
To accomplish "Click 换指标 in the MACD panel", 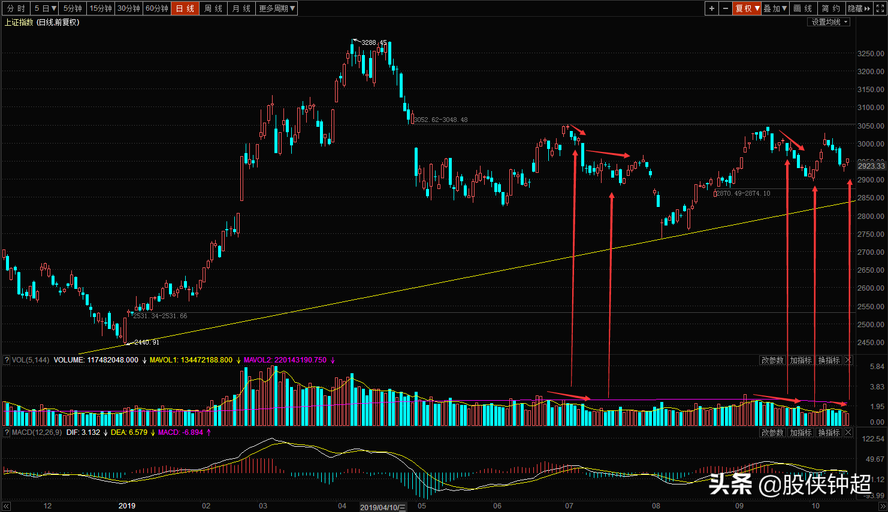I will point(829,432).
